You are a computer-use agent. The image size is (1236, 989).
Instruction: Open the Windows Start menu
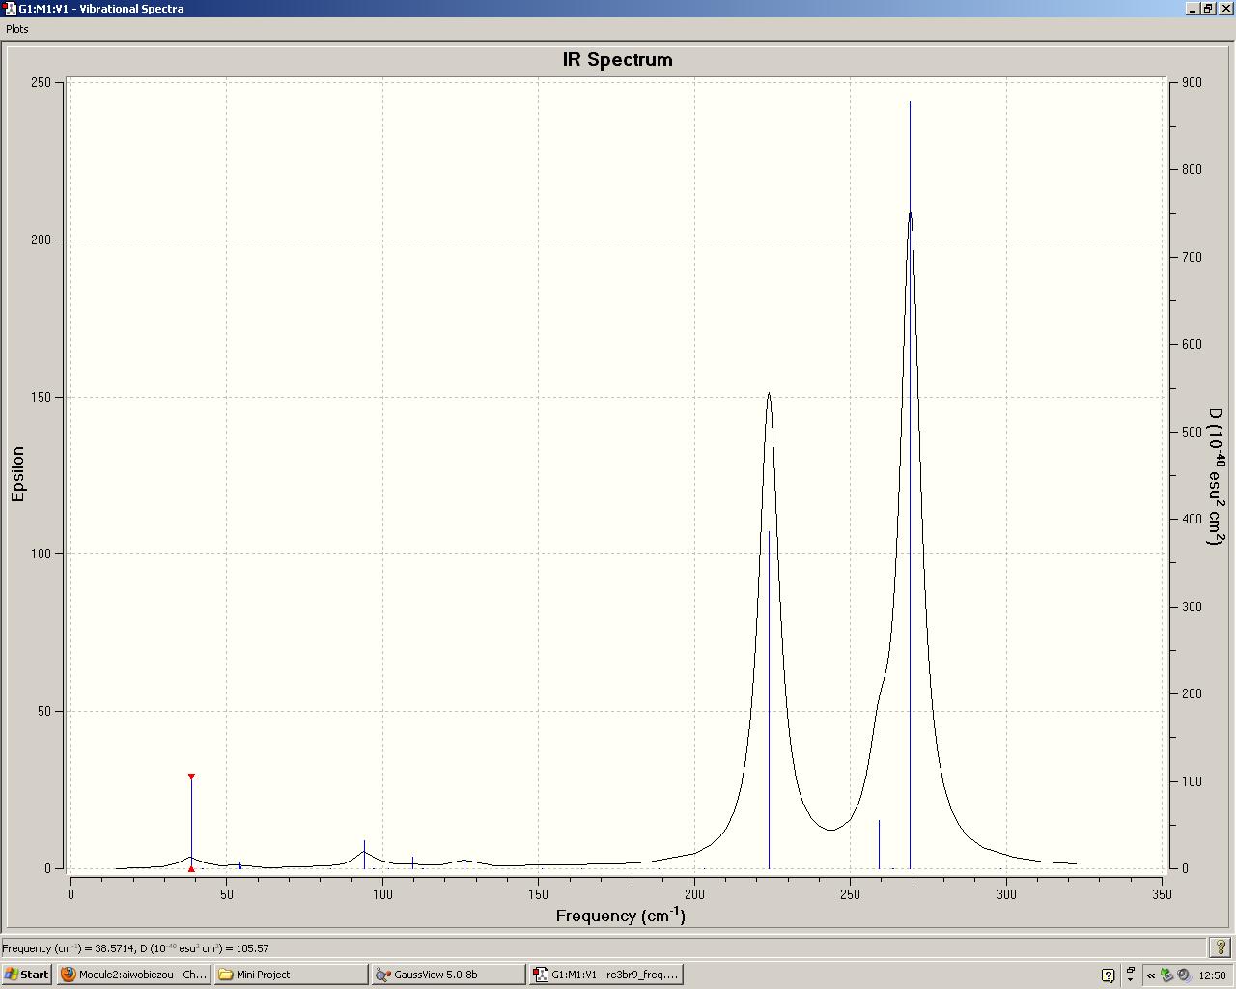point(27,975)
